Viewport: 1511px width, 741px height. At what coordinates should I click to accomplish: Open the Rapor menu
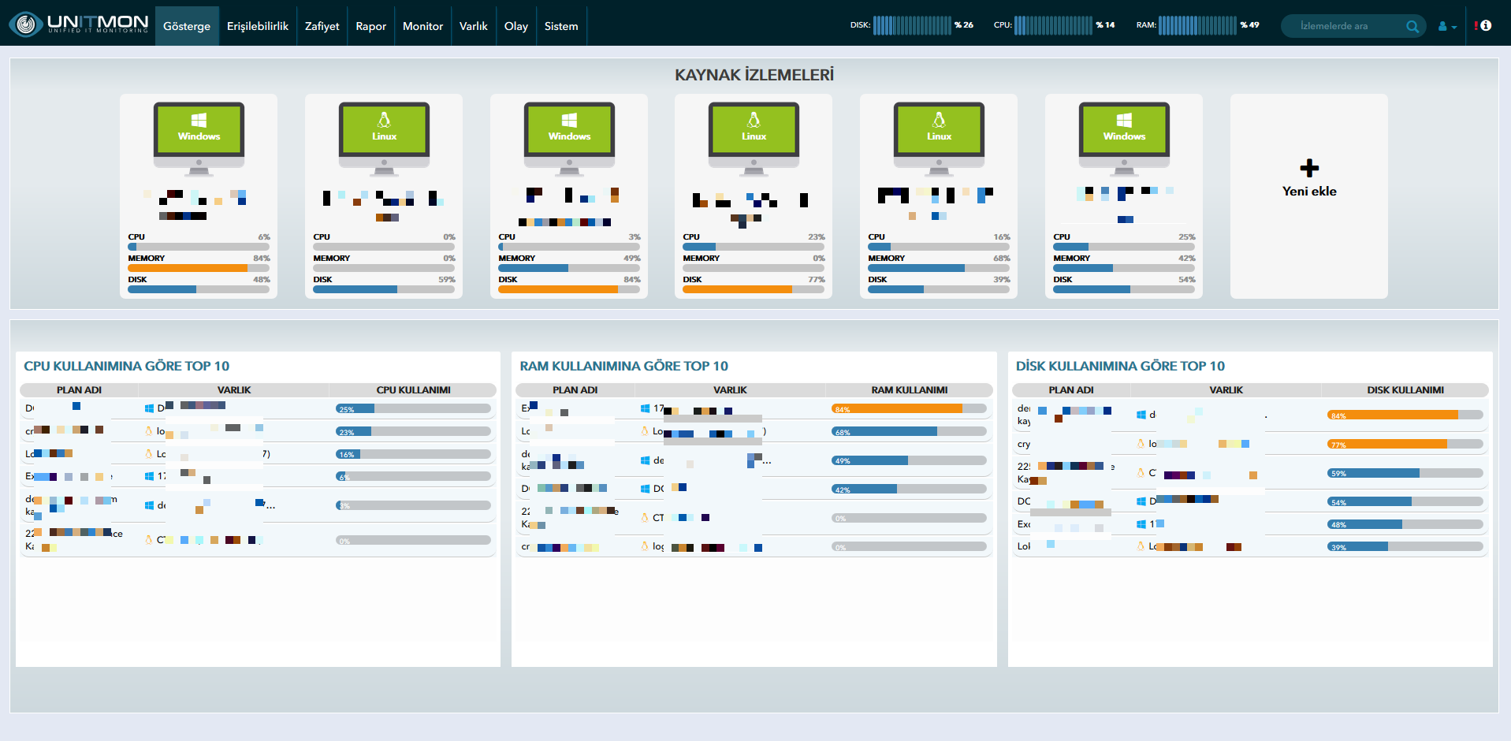click(371, 26)
